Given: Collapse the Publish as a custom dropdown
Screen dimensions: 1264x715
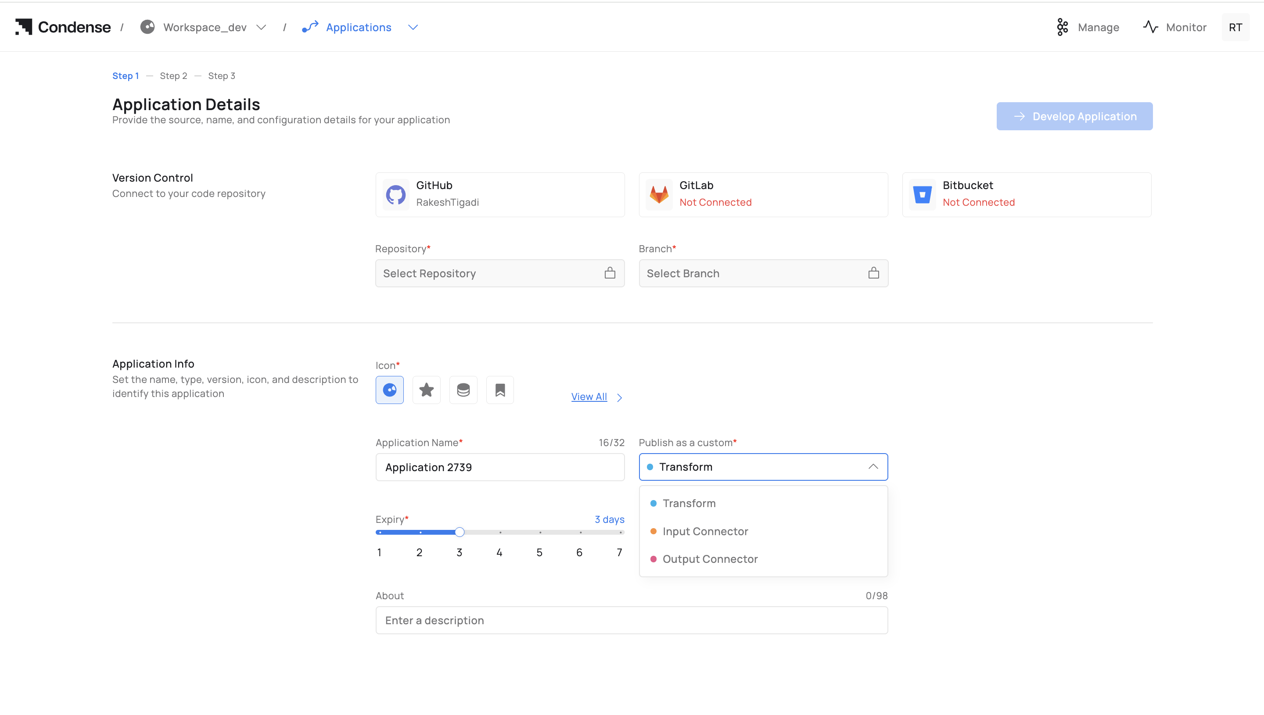Looking at the screenshot, I should click(873, 467).
